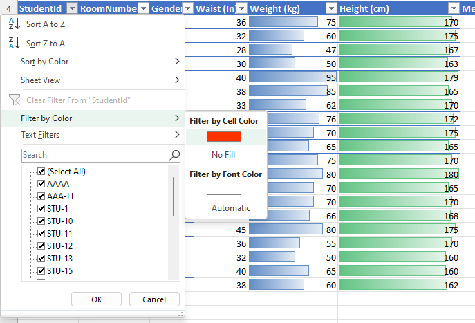Image resolution: width=475 pixels, height=323 pixels.
Task: Click the OK button
Action: [96, 299]
